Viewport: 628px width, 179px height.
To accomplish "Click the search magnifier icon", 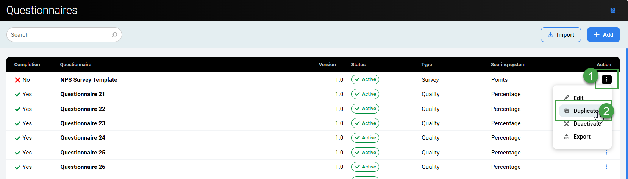I will pos(114,35).
